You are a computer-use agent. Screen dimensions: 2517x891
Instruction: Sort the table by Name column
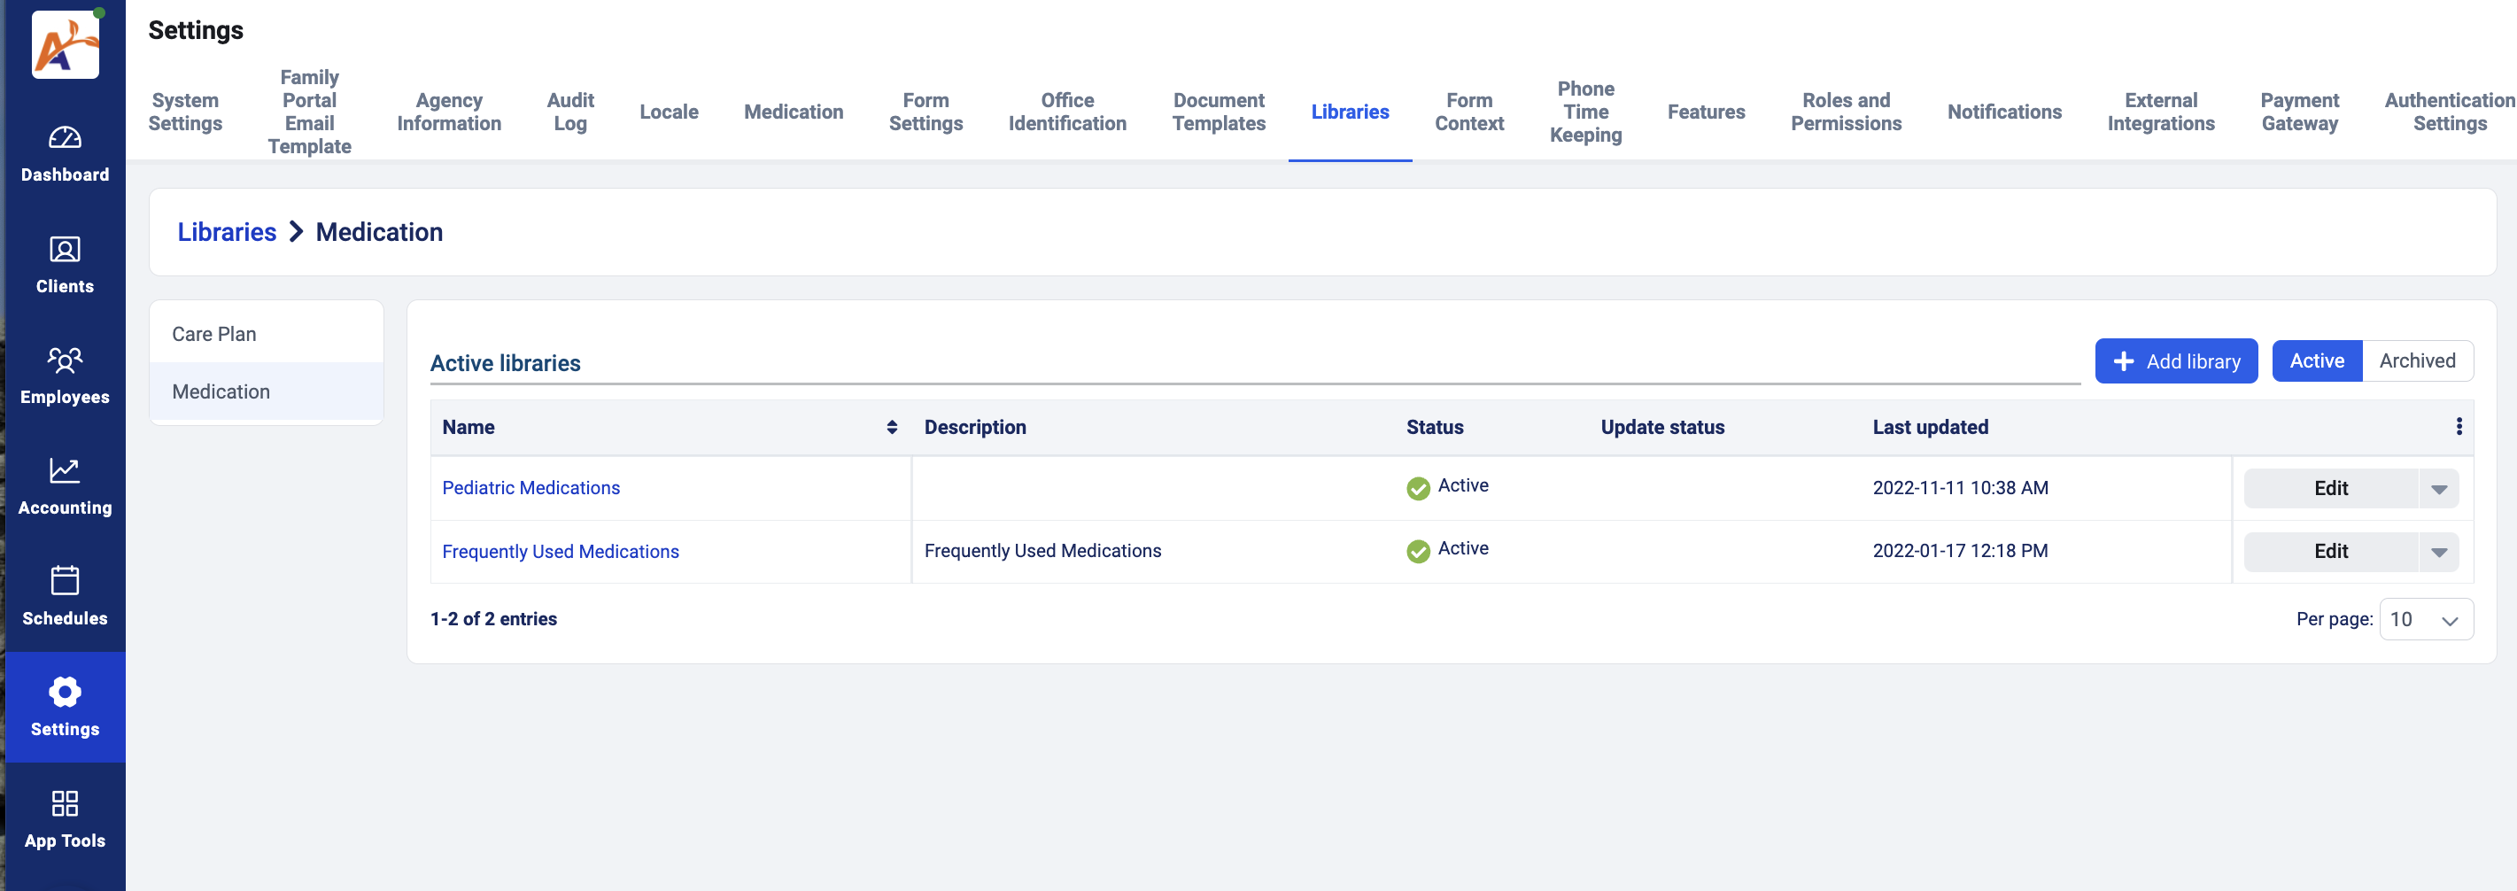tap(891, 428)
